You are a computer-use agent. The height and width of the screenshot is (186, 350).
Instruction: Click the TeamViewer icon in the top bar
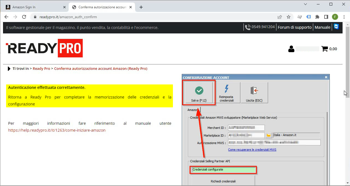(x=336, y=27)
